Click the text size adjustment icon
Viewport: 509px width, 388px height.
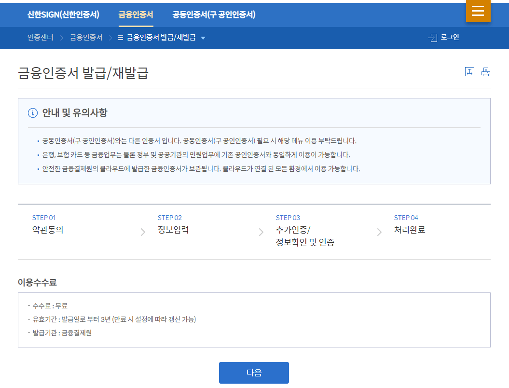pos(470,71)
